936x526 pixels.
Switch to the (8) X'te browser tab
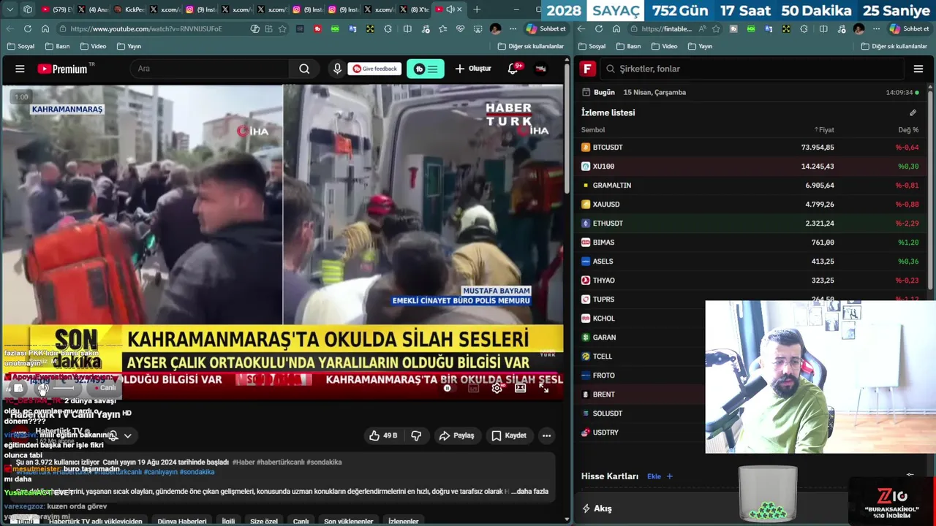(414, 9)
